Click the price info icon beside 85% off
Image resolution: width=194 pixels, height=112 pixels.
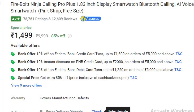[x=70, y=36]
